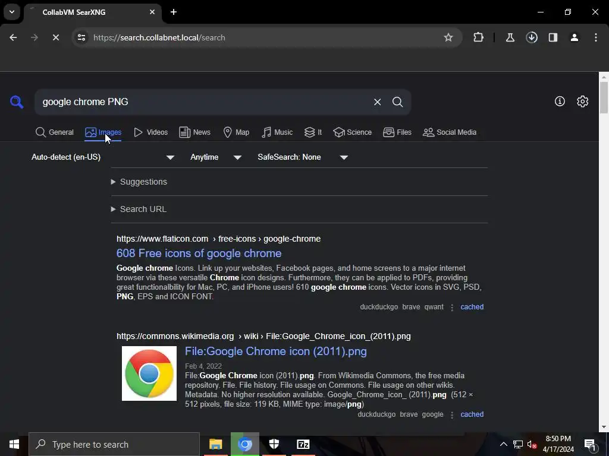This screenshot has width=609, height=456.
Task: Show hidden tray icons chevron
Action: (x=503, y=444)
